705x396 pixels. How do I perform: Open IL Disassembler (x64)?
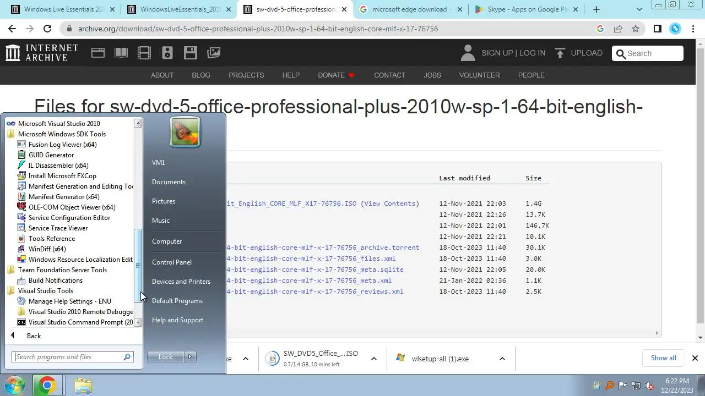click(58, 166)
